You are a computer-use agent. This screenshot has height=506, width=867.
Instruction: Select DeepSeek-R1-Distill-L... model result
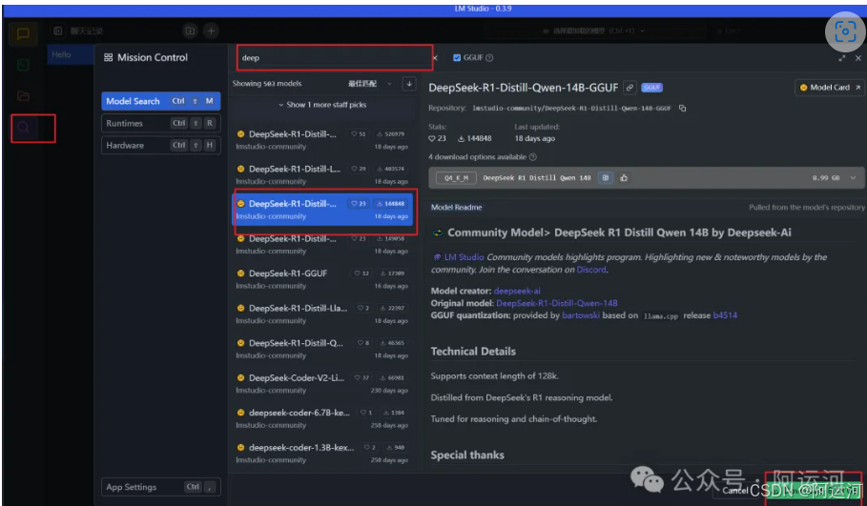coord(322,174)
